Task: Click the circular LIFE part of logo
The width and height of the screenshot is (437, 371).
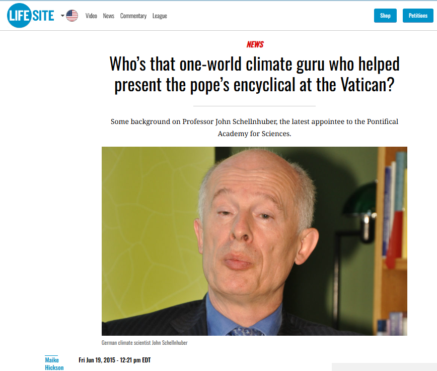Action: tap(19, 16)
